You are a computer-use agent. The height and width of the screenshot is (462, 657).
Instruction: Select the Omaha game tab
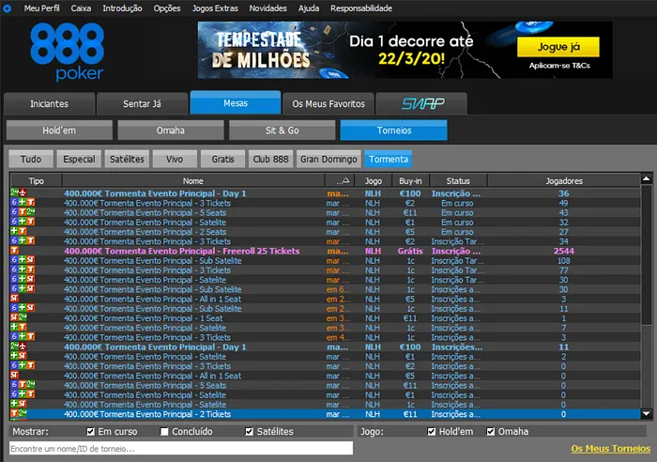tap(171, 131)
